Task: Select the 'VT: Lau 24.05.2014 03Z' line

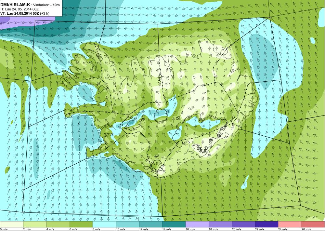Action: [20, 13]
